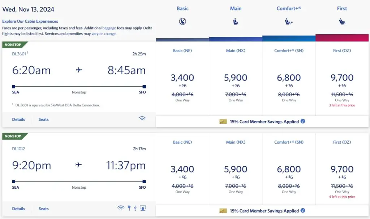The image size is (370, 219).
Task: Click the First class seat icon
Action: 342,22
